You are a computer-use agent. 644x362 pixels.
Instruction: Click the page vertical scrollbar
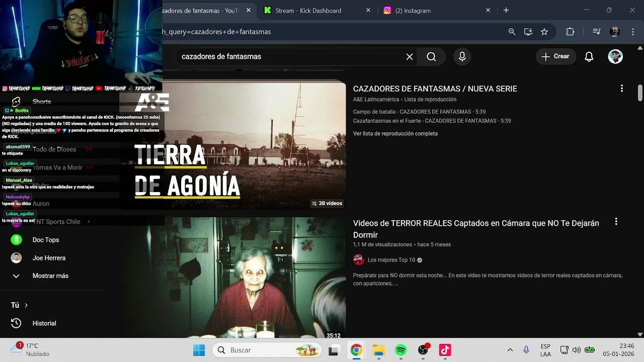coord(640,93)
